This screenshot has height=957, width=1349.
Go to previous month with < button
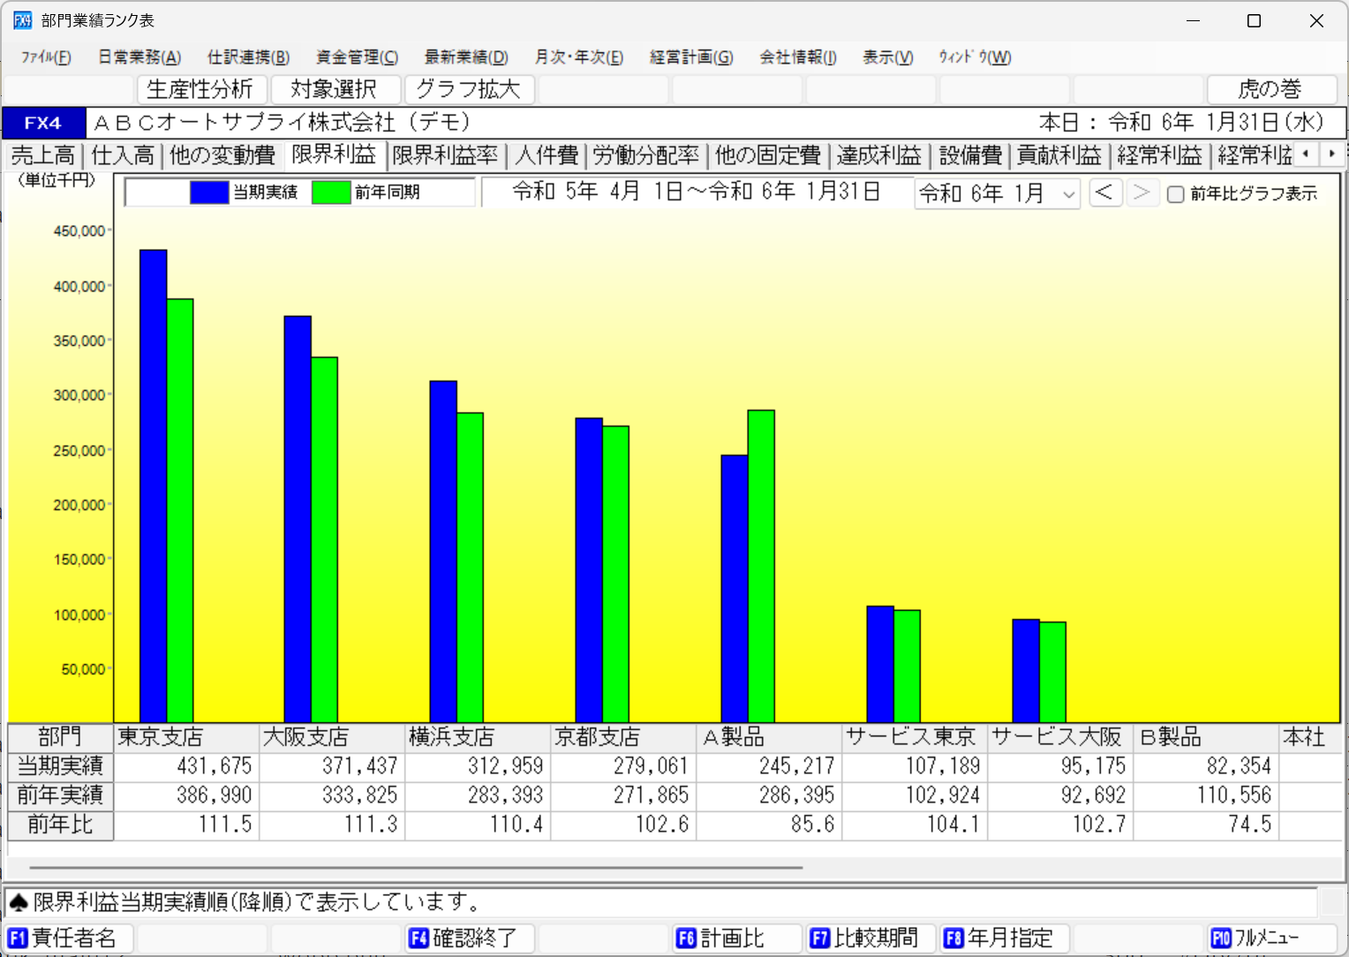(x=1104, y=192)
